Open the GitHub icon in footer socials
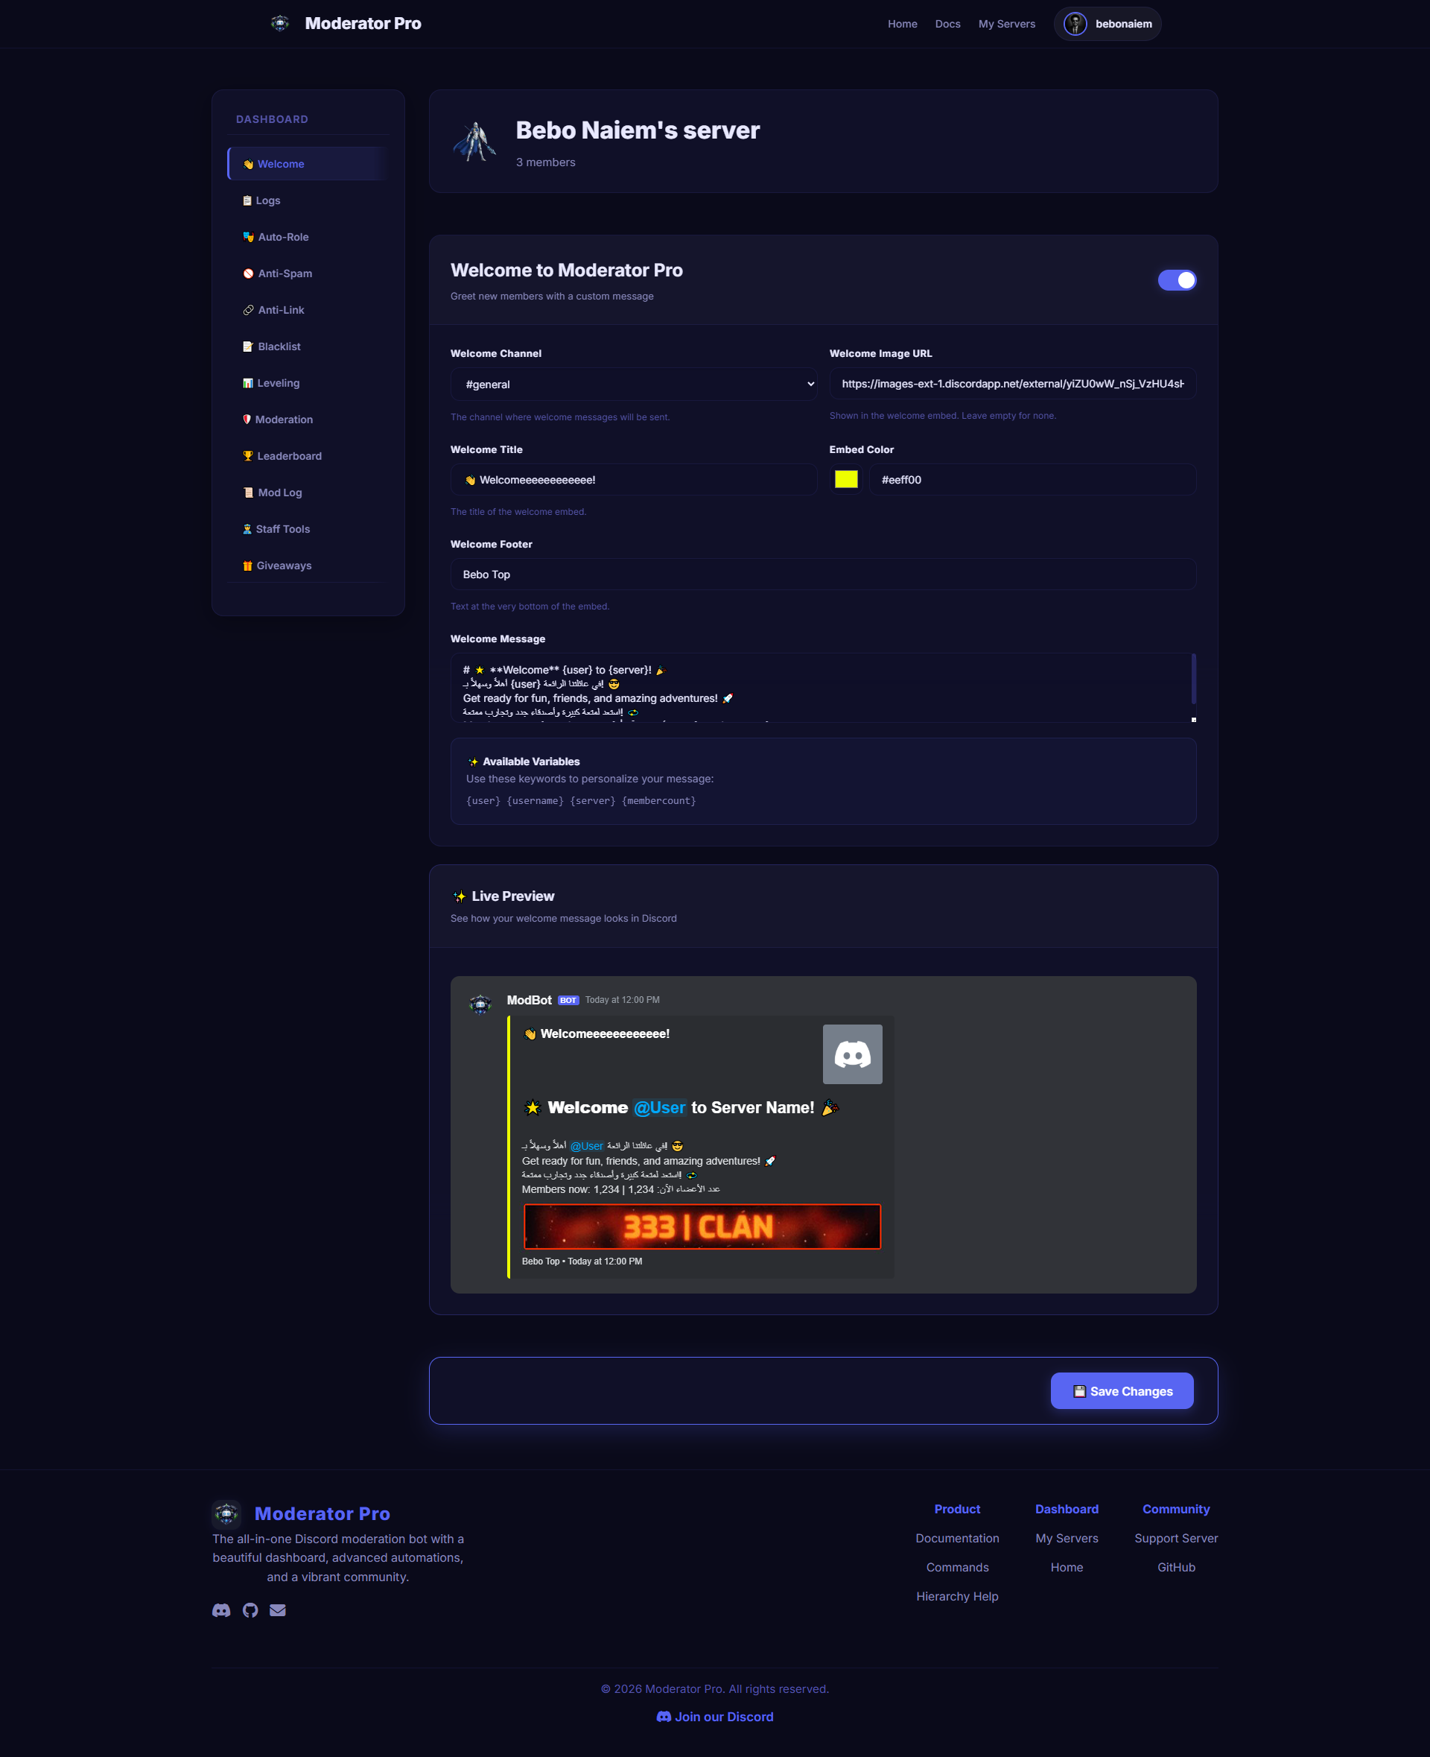 pos(250,1610)
